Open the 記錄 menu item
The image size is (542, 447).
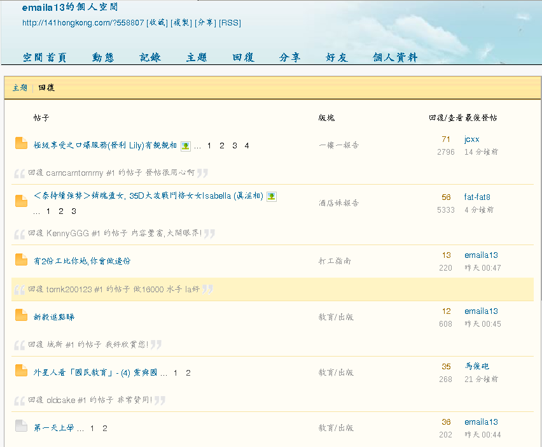[x=149, y=57]
